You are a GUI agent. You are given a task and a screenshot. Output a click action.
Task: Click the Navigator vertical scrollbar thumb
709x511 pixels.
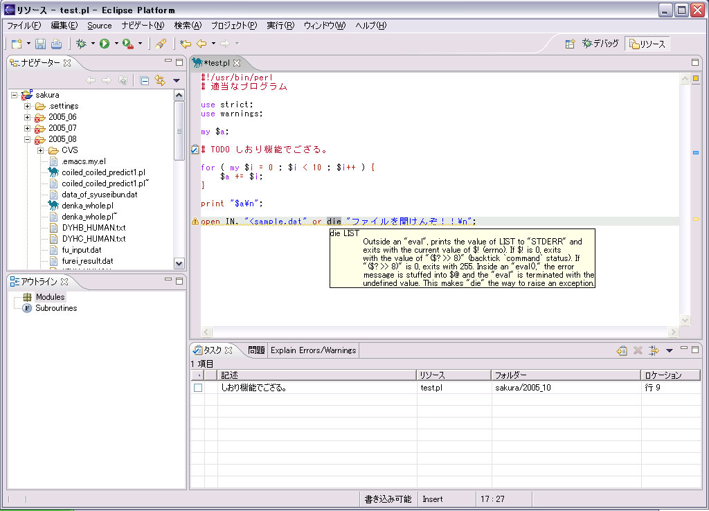(179, 131)
